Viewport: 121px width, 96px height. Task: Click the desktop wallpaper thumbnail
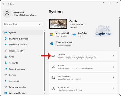click(x=58, y=24)
